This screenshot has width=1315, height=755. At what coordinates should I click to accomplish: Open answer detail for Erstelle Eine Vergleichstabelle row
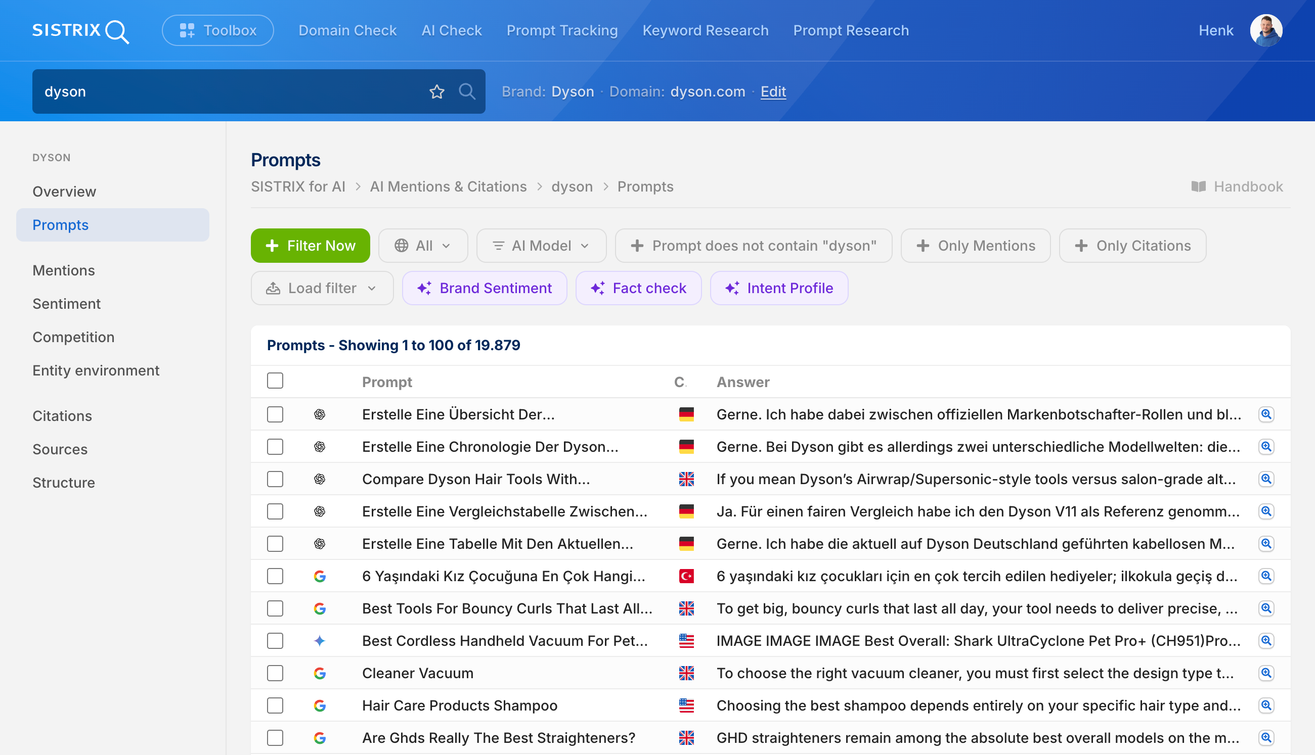(1266, 511)
